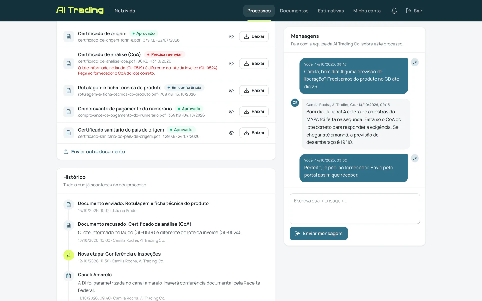Click Aprovado badge on Certificado de origem

144,33
